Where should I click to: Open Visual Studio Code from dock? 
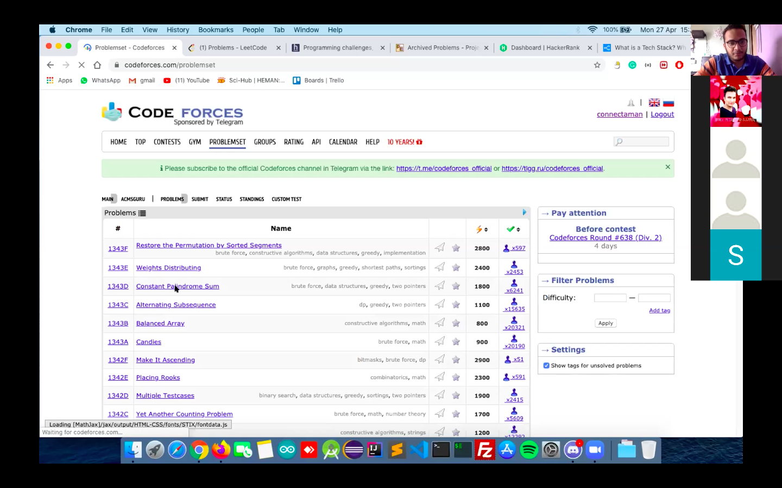tap(419, 450)
